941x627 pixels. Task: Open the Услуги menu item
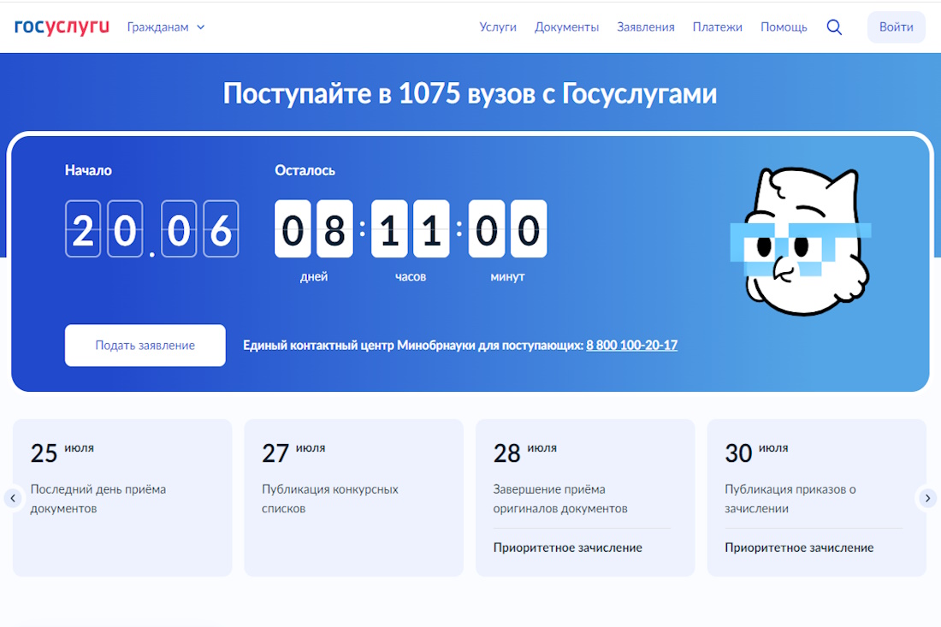[498, 27]
